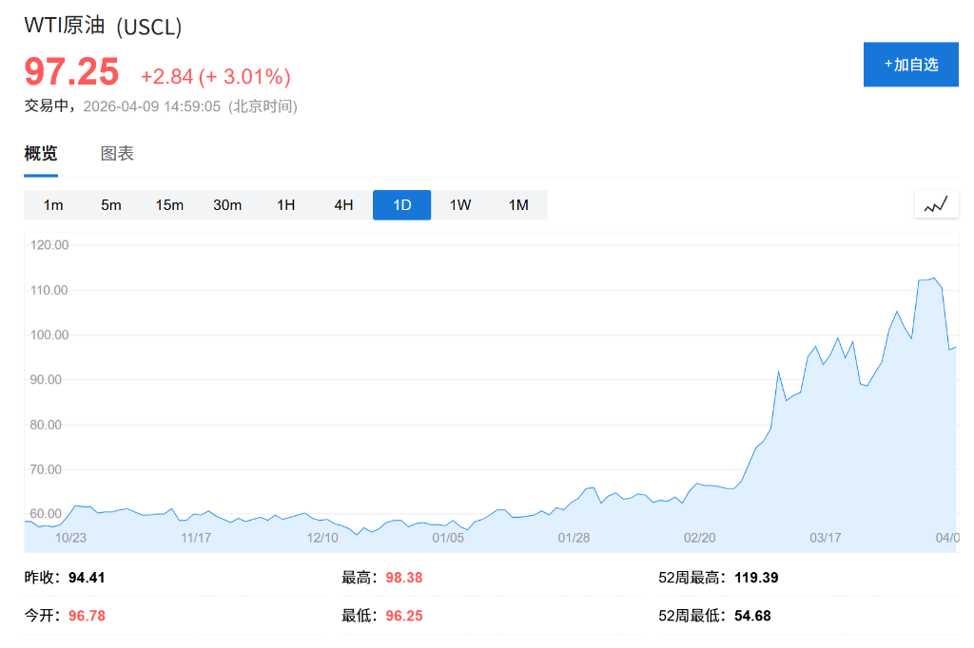Select the 4H timeframe

tap(342, 204)
